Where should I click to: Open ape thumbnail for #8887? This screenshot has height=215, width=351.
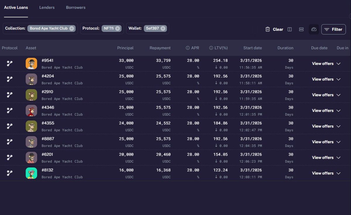click(31, 142)
